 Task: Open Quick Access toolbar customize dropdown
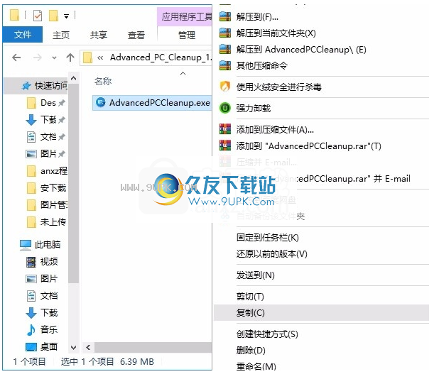pyautogui.click(x=67, y=16)
